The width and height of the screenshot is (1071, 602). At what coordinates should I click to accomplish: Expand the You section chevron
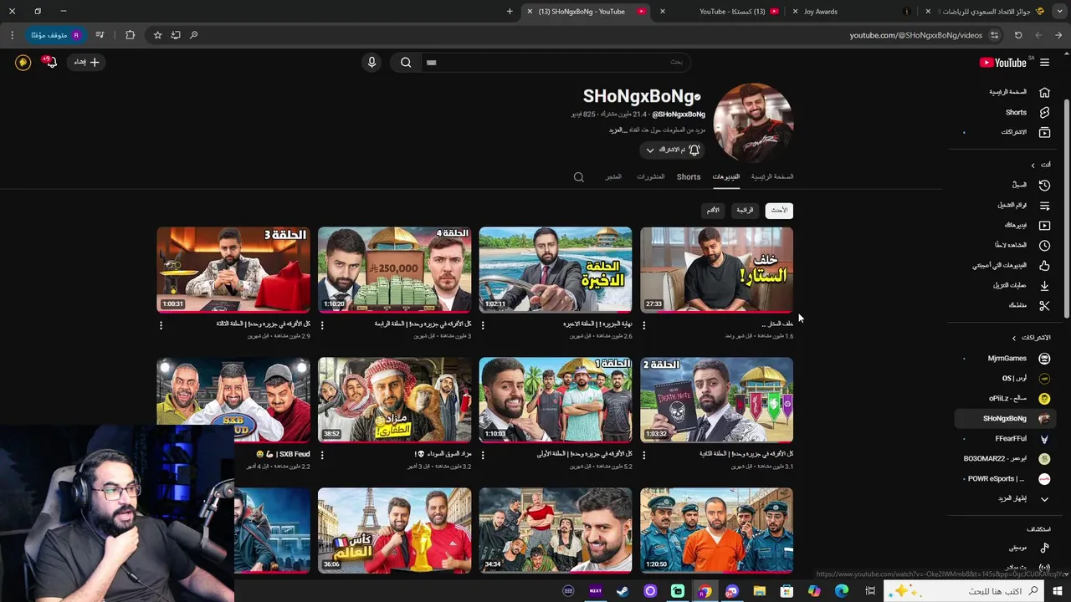pyautogui.click(x=1033, y=165)
